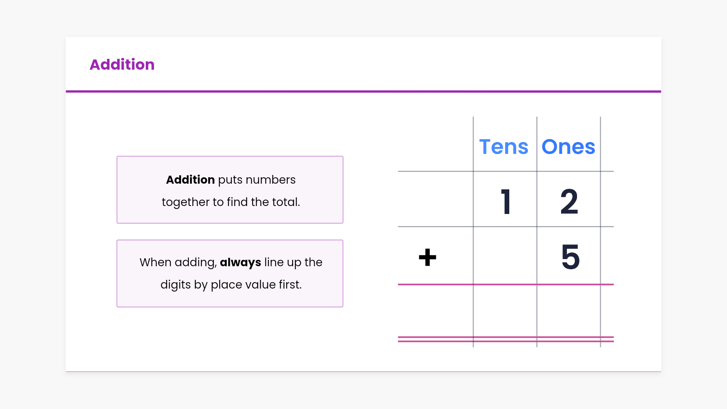Click the empty Ones answer cell
Screen dimensions: 727x409
[568, 311]
